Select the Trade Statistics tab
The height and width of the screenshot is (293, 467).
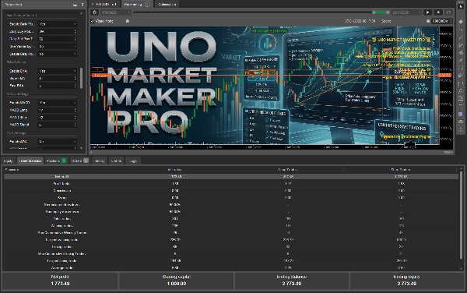[30, 161]
